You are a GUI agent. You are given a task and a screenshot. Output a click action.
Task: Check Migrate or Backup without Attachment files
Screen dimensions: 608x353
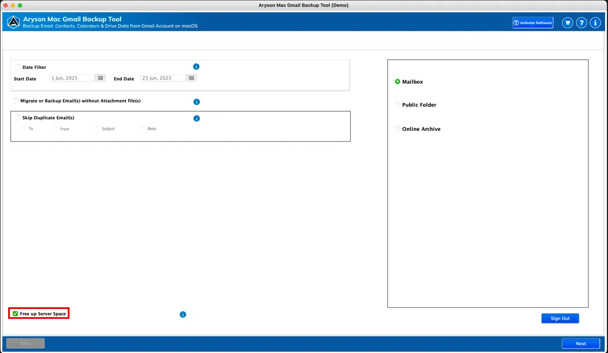(16, 101)
